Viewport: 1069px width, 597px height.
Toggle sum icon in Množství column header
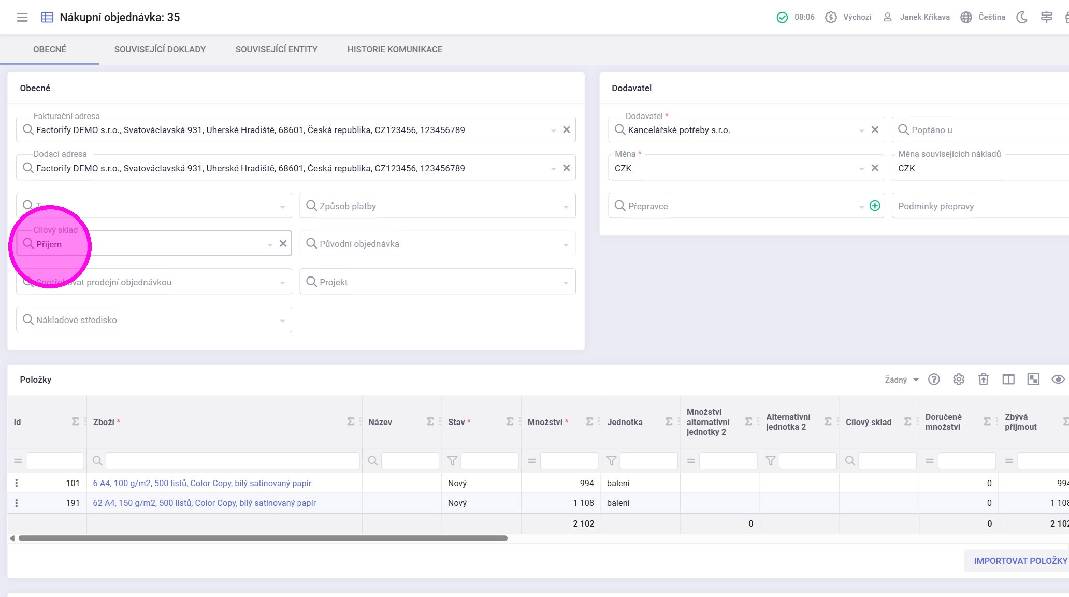click(589, 421)
